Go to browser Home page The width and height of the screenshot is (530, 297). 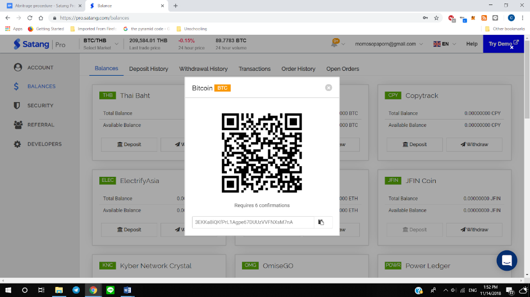click(41, 18)
